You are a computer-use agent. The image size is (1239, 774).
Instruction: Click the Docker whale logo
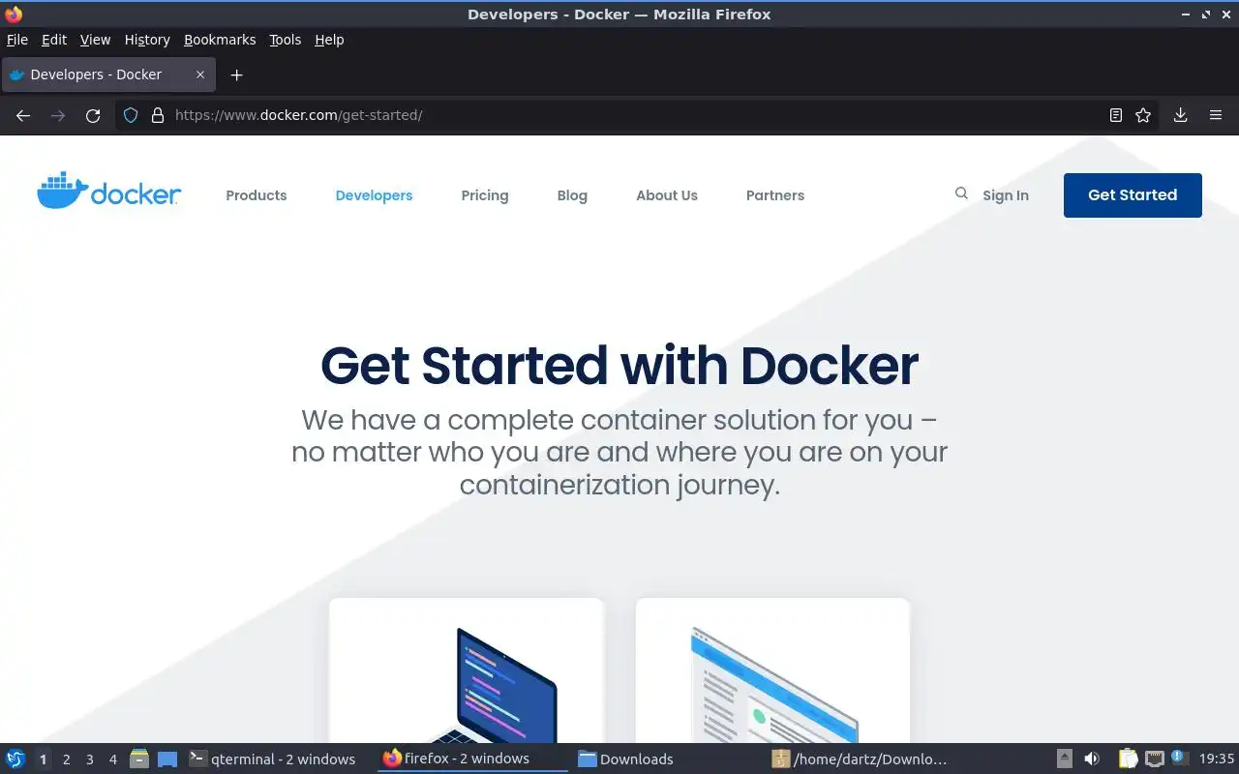[108, 192]
